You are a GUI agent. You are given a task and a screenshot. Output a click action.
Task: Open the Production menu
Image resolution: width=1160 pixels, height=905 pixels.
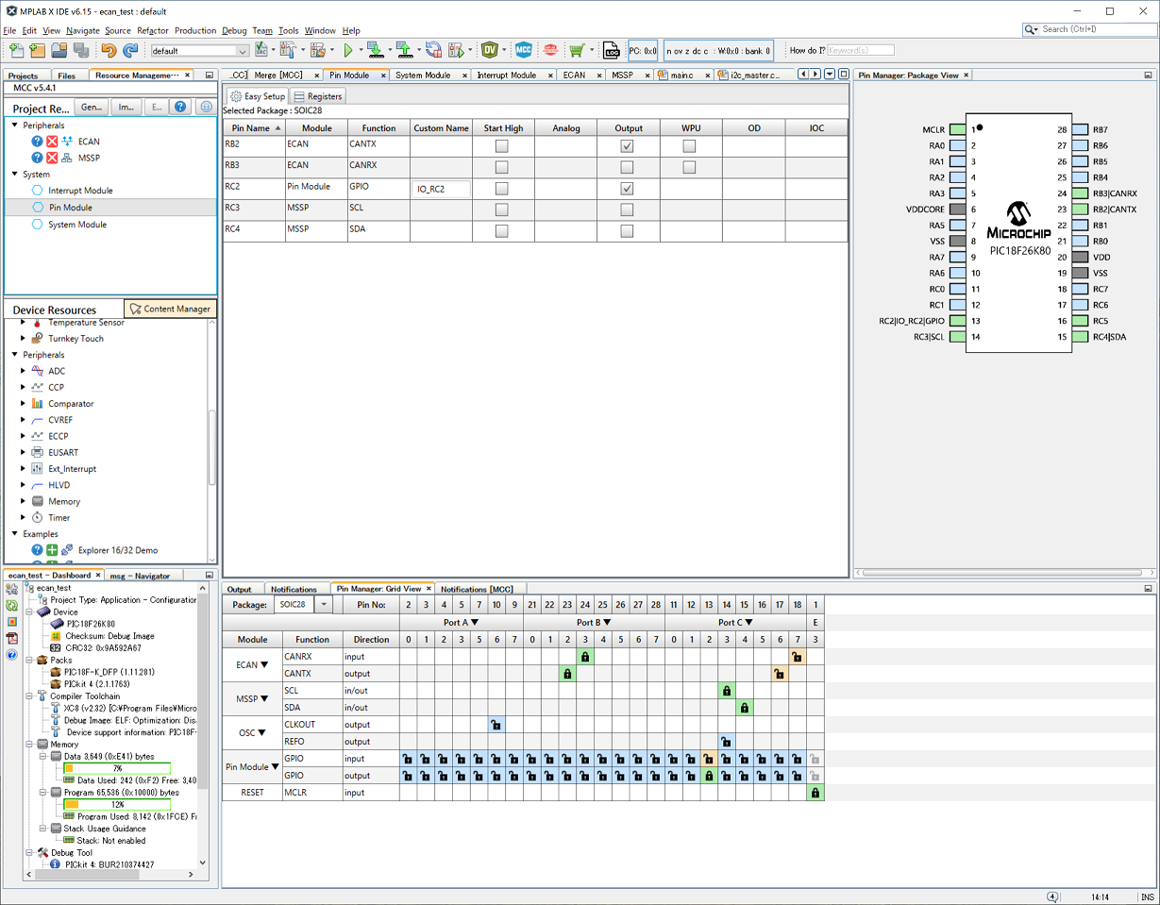(x=195, y=30)
